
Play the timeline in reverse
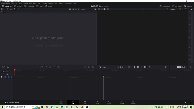[134, 67]
